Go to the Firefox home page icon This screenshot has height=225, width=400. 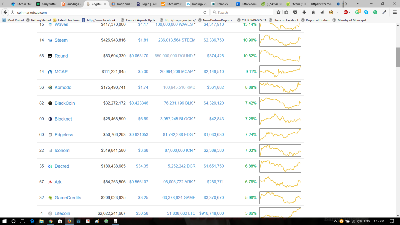click(313, 12)
